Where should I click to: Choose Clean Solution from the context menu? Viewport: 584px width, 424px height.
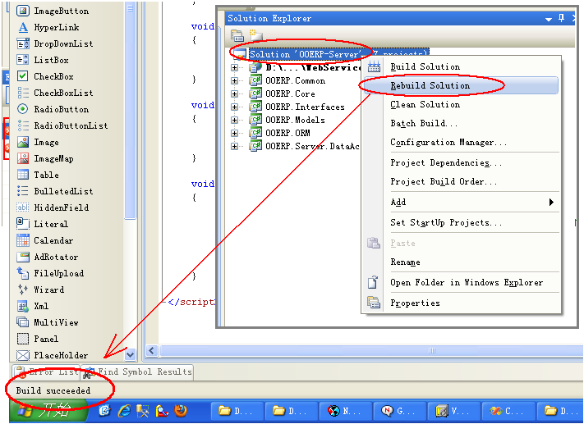point(425,104)
